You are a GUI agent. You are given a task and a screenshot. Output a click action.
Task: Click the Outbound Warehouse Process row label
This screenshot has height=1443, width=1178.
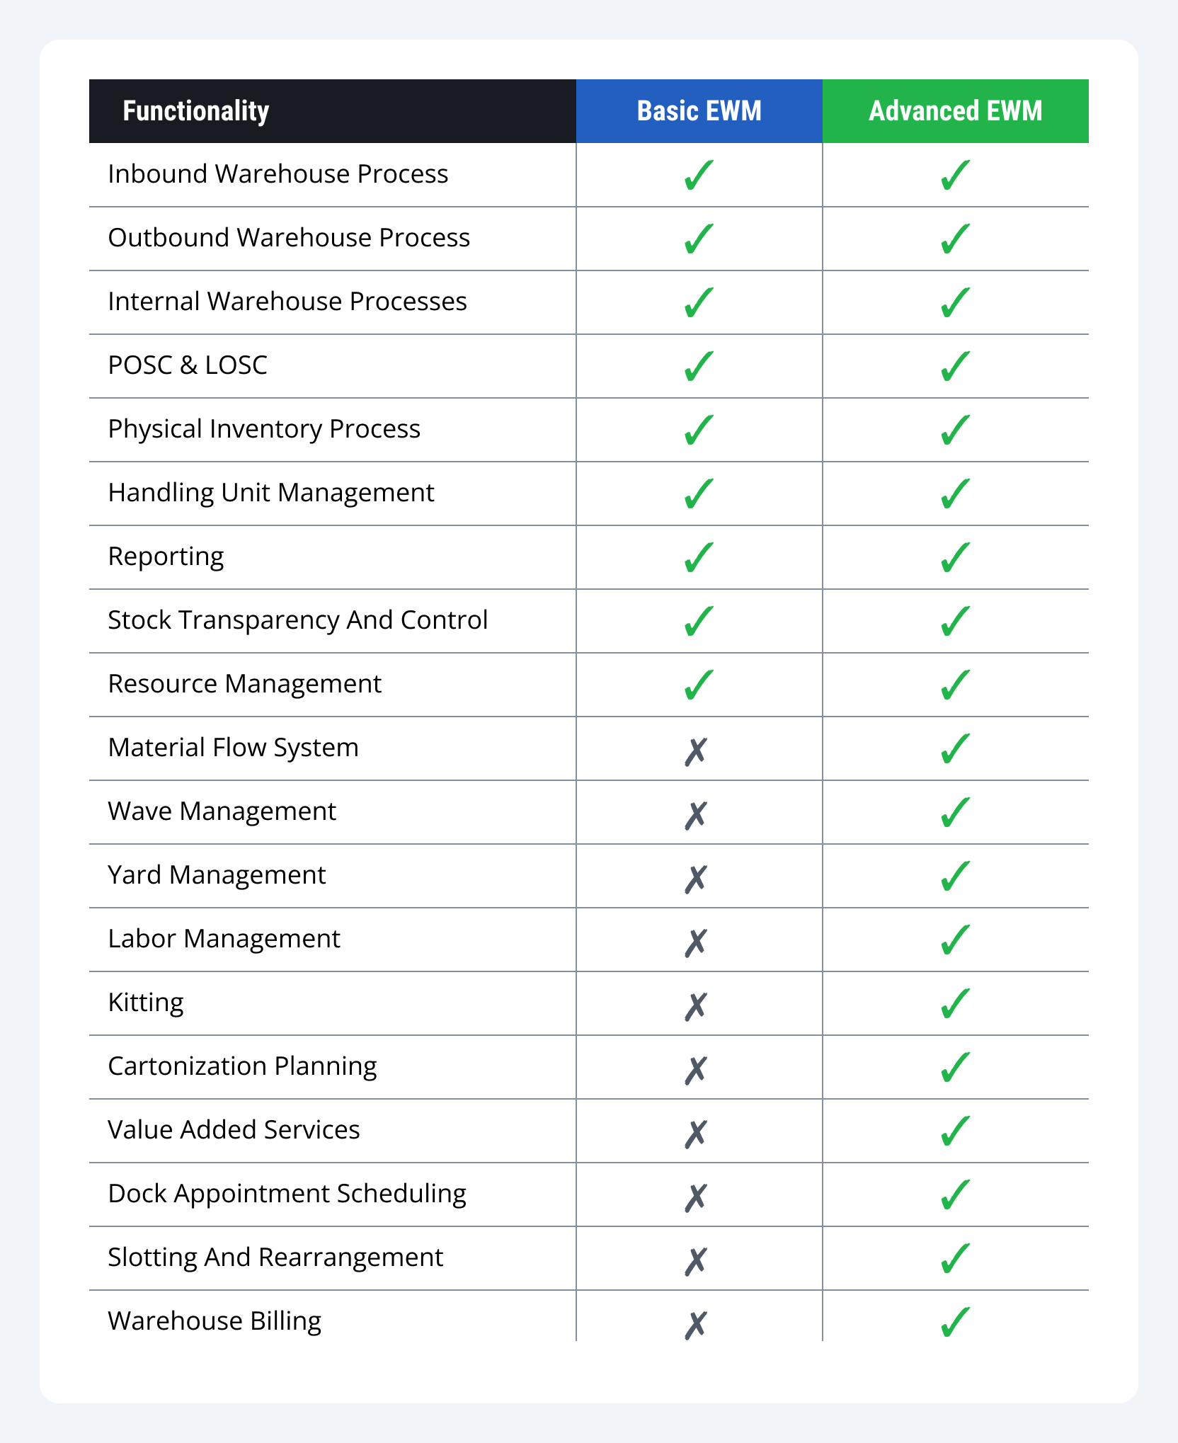(289, 238)
